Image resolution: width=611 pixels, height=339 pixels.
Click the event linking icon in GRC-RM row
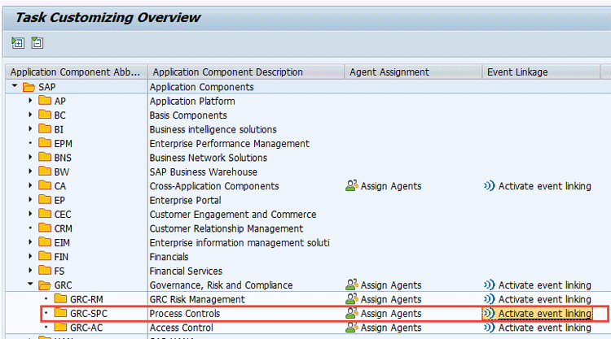[x=489, y=299]
